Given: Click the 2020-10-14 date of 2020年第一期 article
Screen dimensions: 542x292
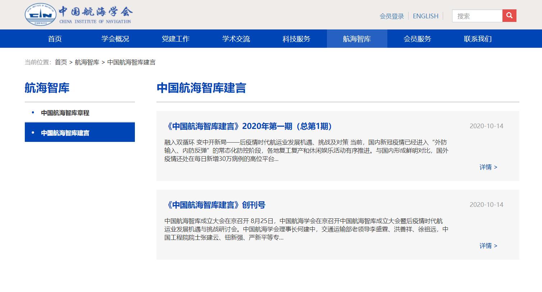Looking at the screenshot, I should (487, 126).
